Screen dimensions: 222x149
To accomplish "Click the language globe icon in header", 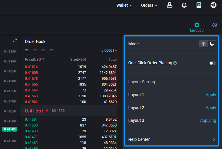I will point(214,5).
